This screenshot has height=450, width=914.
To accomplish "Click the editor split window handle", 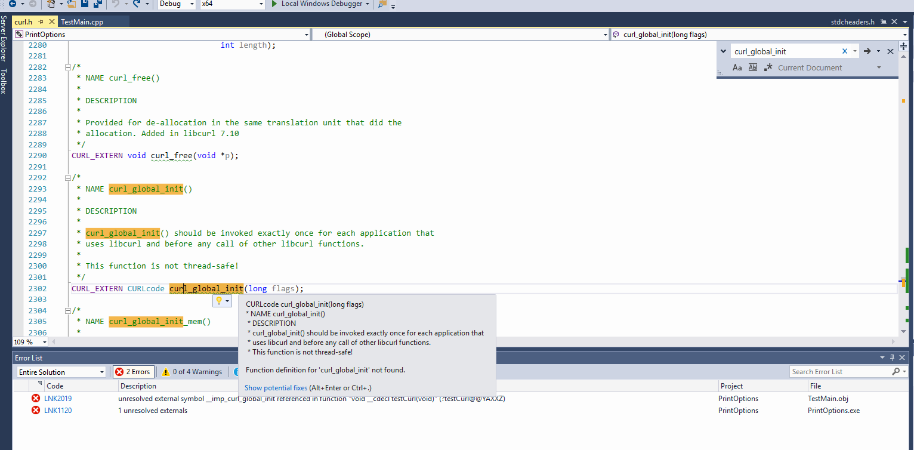I will (903, 46).
